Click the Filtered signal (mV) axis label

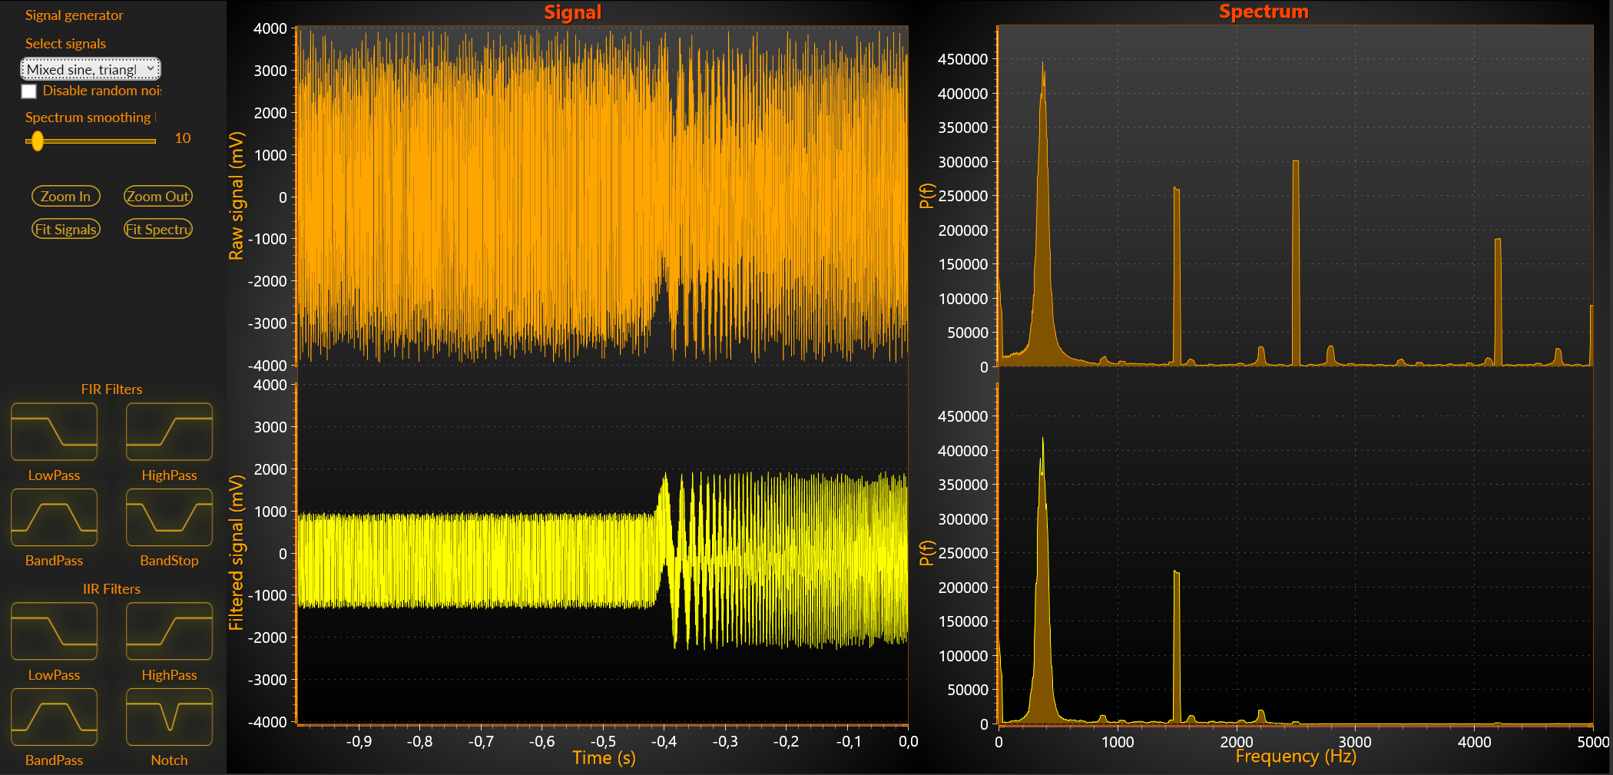point(237,553)
